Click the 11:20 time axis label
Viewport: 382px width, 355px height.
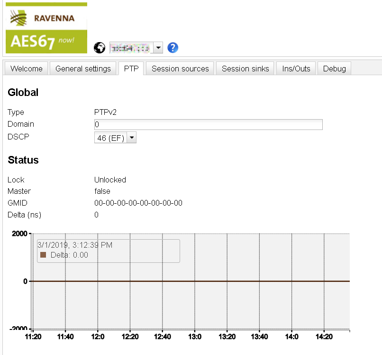pos(33,337)
